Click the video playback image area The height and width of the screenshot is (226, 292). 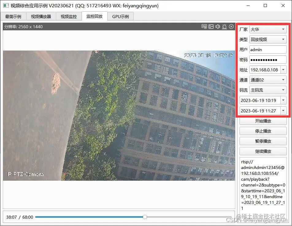pyautogui.click(x=119, y=115)
